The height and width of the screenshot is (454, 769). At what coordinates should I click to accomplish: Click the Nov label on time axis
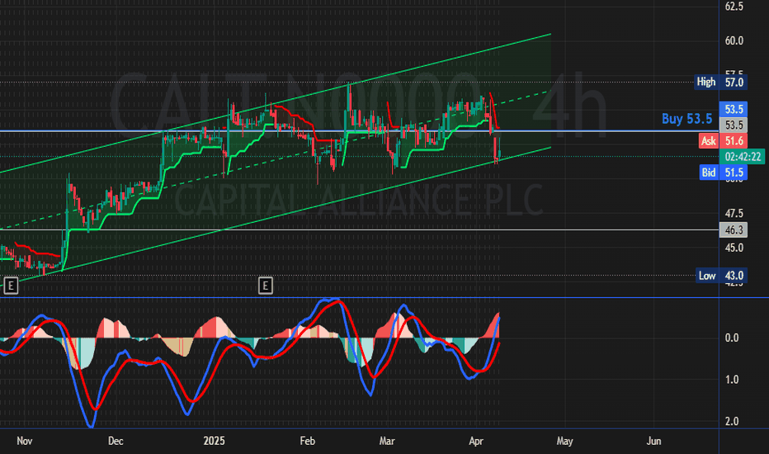[x=25, y=442]
